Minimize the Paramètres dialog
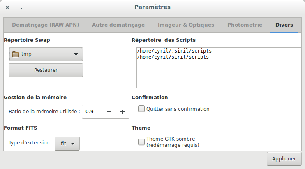 pos(21,7)
